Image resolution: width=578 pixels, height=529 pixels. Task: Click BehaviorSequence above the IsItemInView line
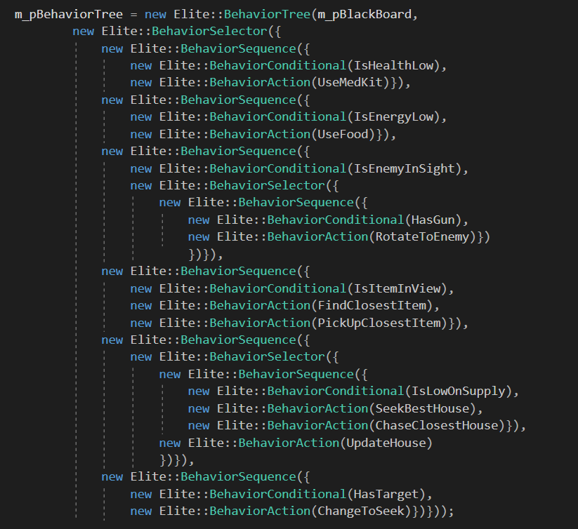[238, 272]
